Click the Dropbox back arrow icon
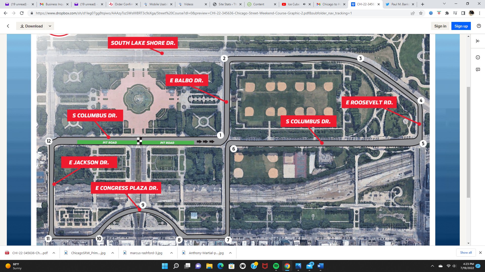 8,26
